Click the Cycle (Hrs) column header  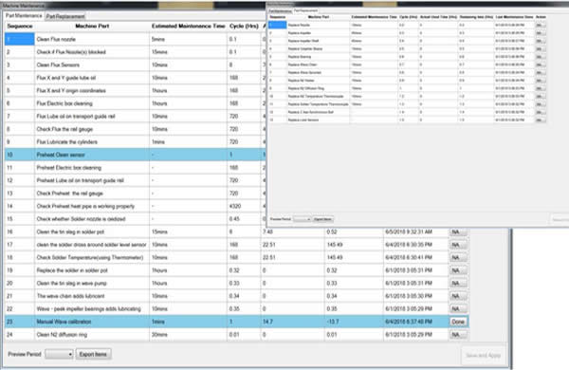tap(244, 27)
